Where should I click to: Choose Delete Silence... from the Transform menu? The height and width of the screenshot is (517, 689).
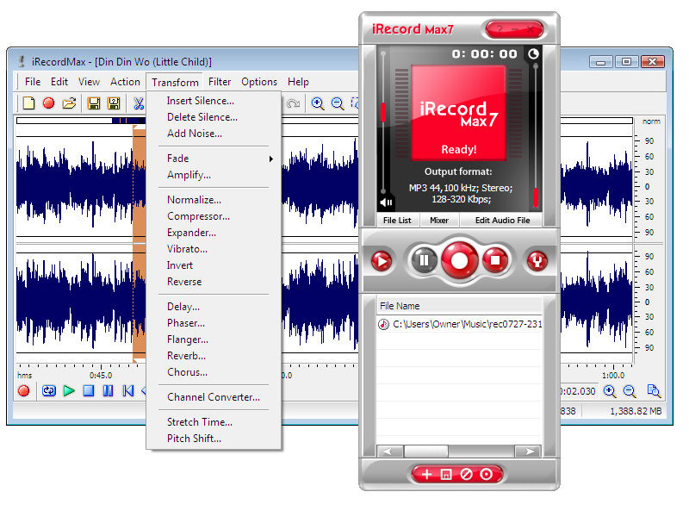click(214, 117)
